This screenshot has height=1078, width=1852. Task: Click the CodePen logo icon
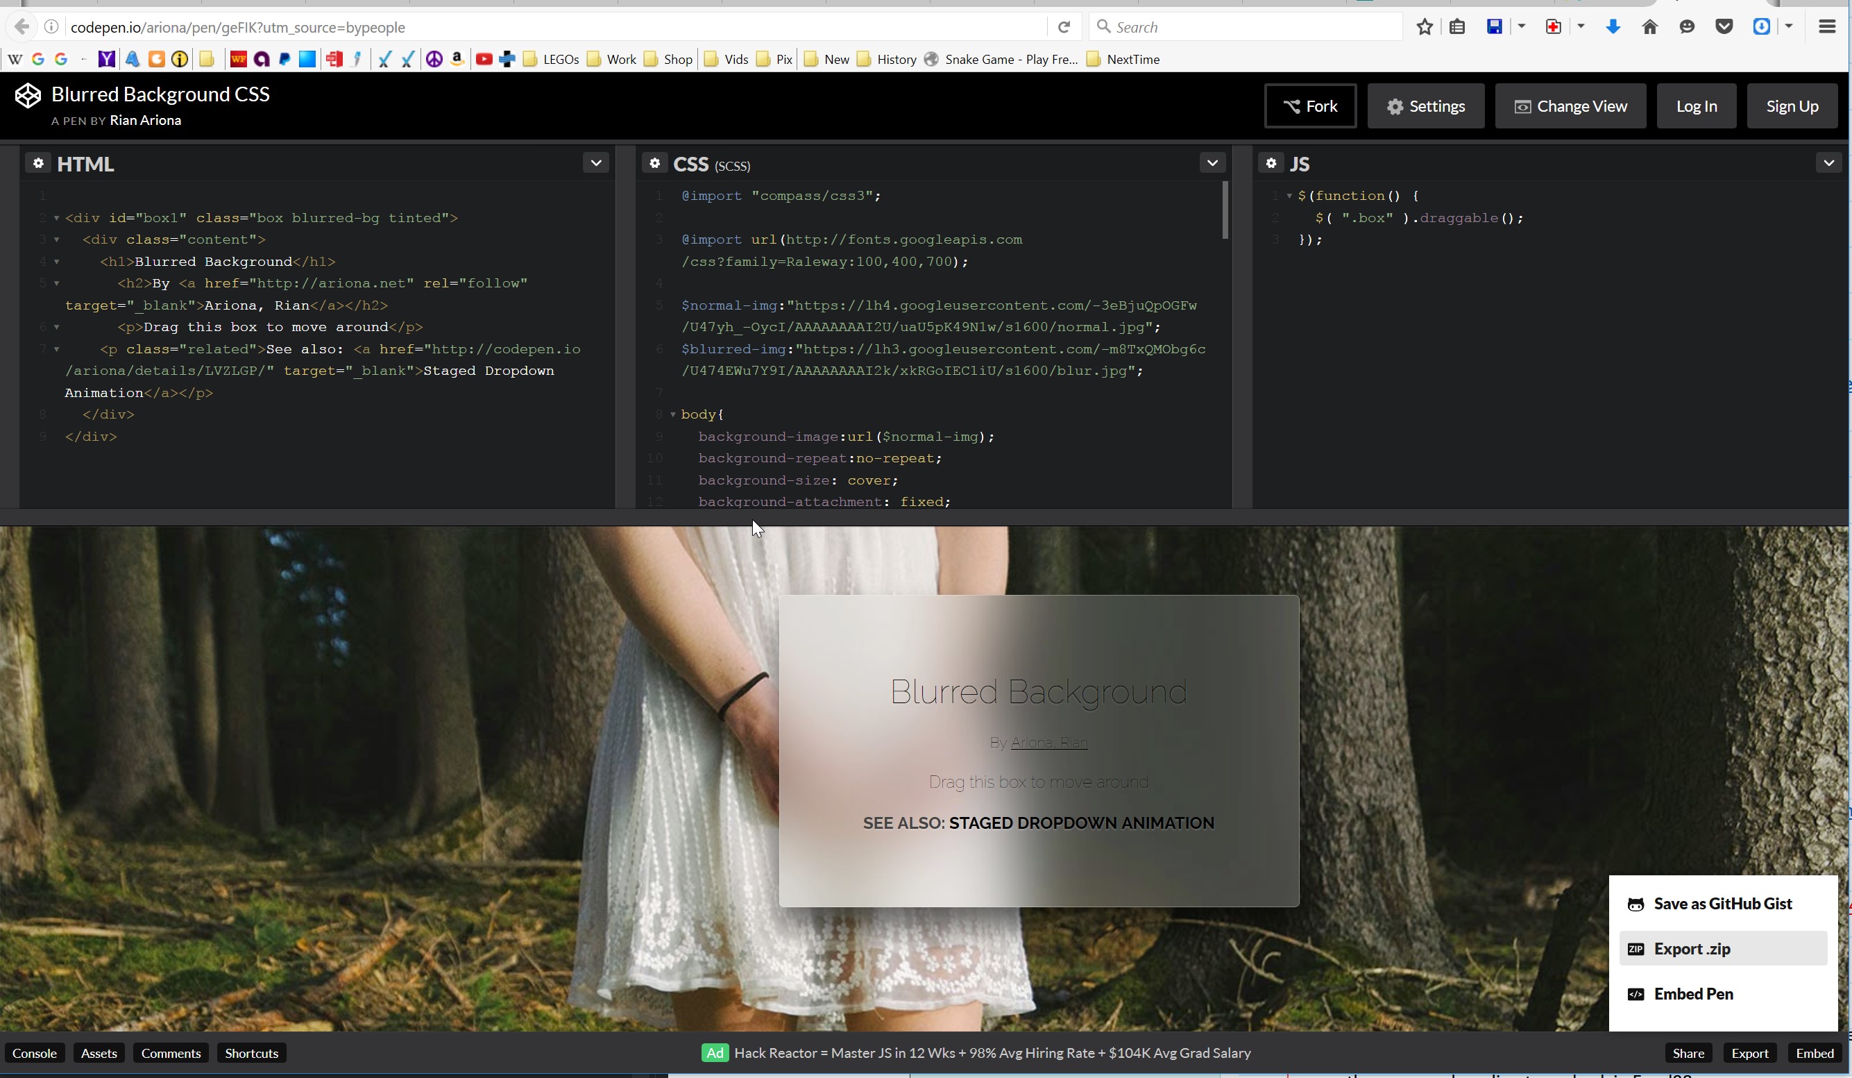pos(28,96)
